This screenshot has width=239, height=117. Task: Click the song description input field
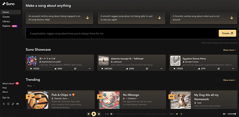[122, 33]
